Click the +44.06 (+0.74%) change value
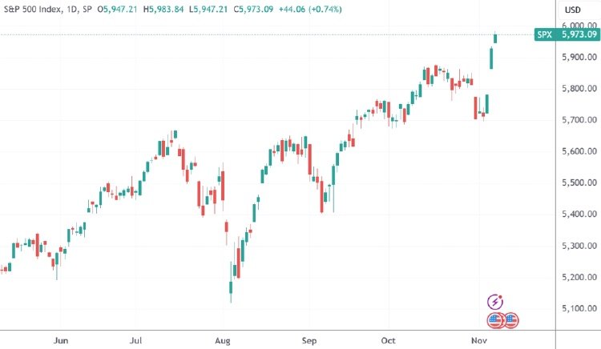This screenshot has height=349, width=601. [309, 9]
